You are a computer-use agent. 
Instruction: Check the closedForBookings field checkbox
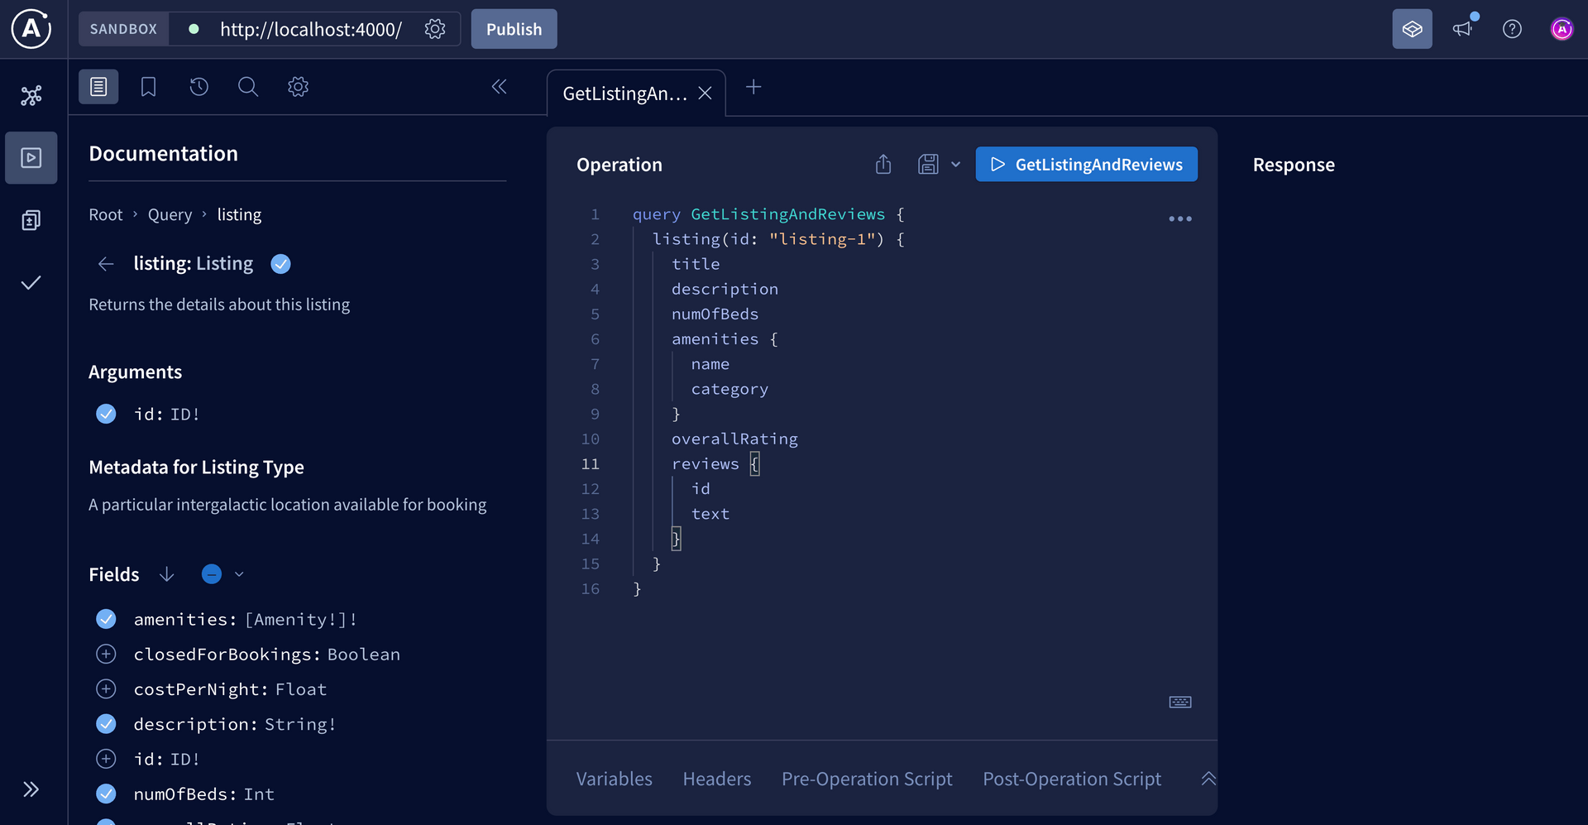tap(106, 654)
